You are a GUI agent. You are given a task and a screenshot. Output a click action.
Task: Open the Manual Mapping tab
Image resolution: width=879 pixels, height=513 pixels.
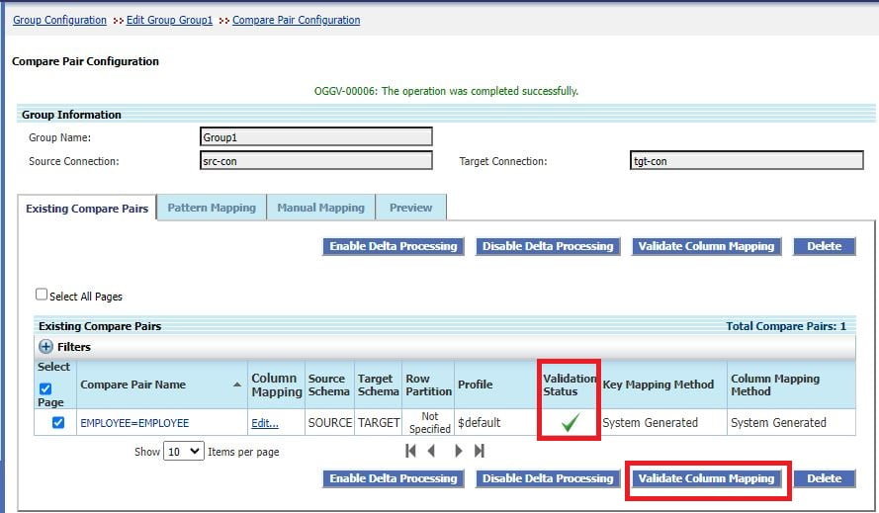point(320,208)
